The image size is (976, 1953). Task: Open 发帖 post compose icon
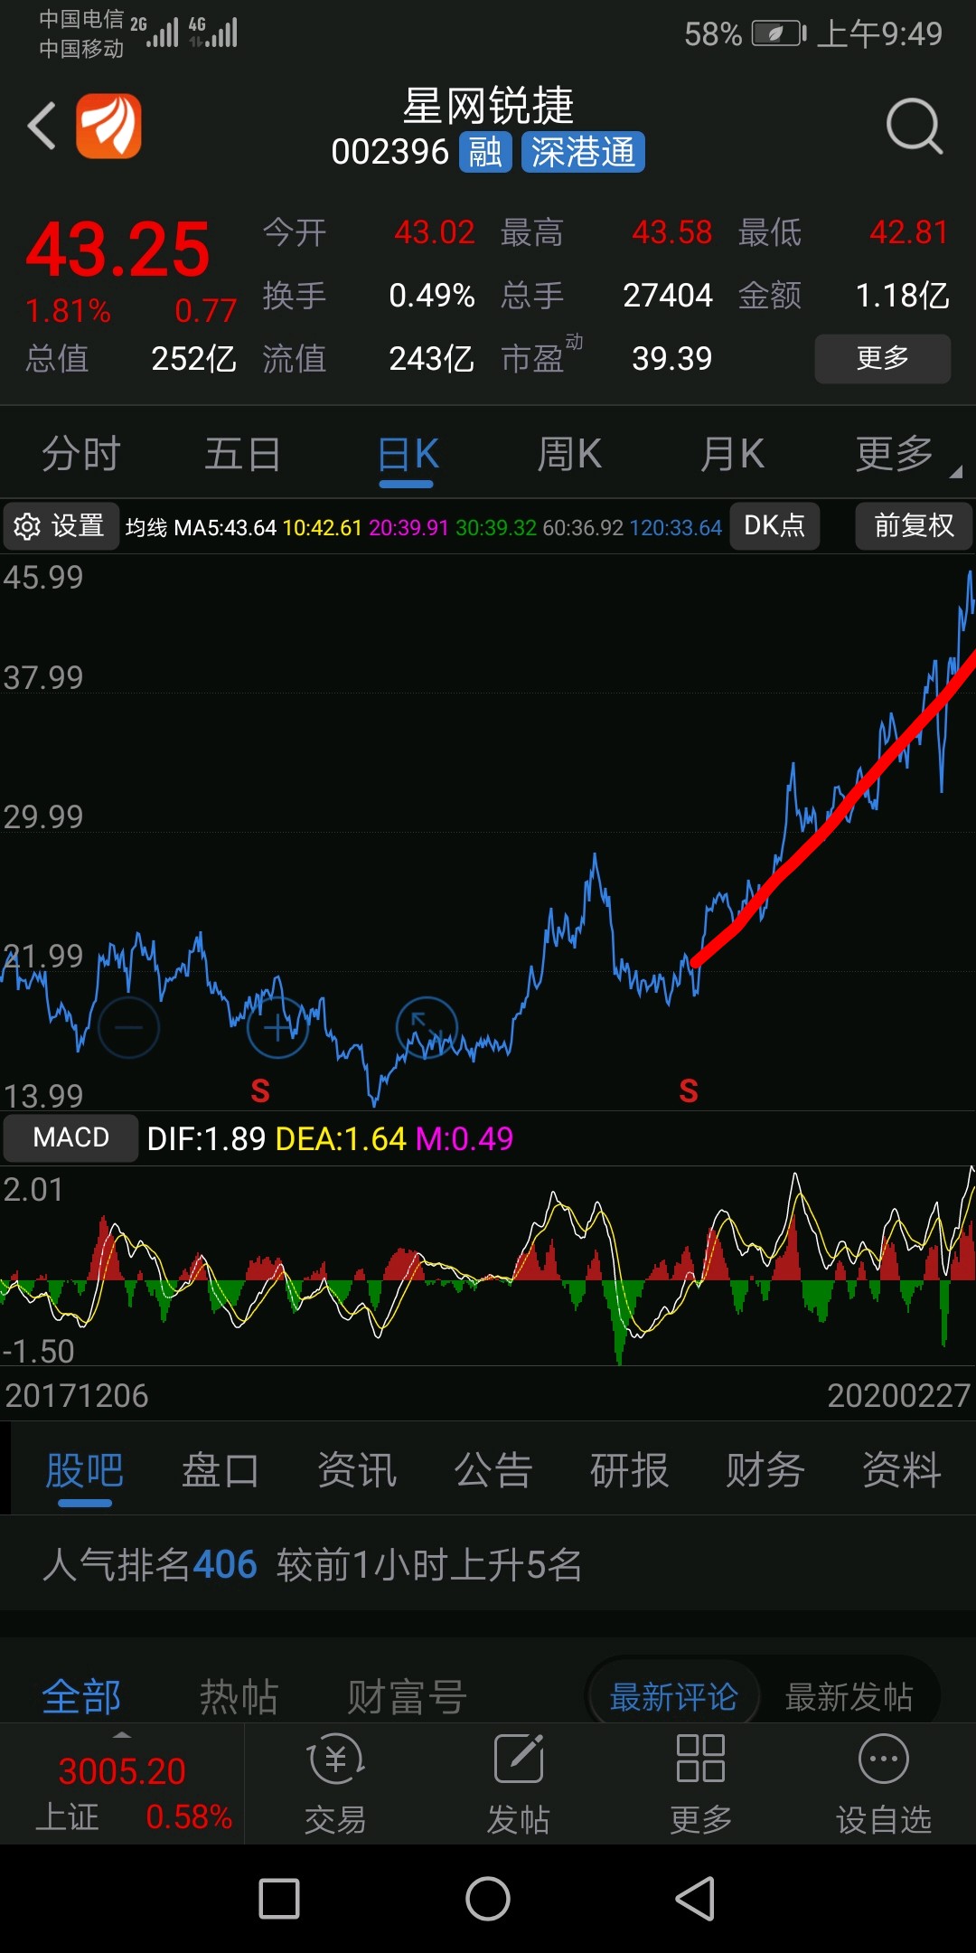tap(519, 1783)
